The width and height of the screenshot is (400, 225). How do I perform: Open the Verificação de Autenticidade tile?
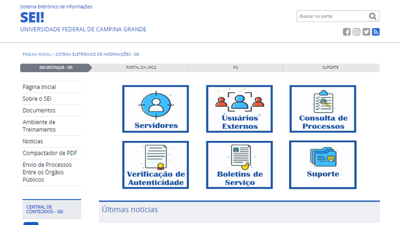[x=156, y=165]
